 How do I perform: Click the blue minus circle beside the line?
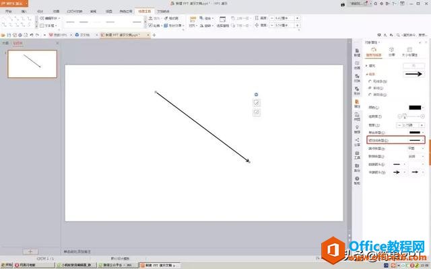(x=256, y=94)
